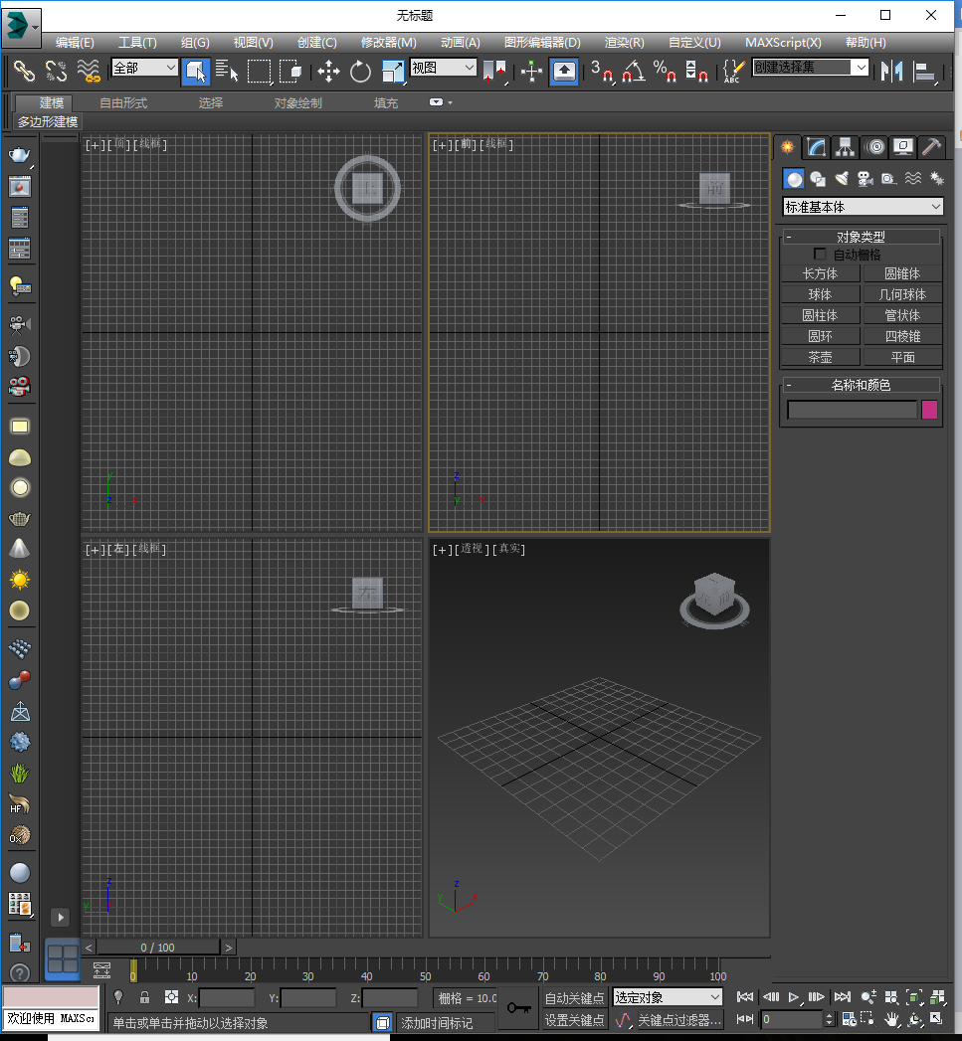This screenshot has height=1041, width=962.
Task: Click the 茶壶 teapot button
Action: [x=820, y=357]
